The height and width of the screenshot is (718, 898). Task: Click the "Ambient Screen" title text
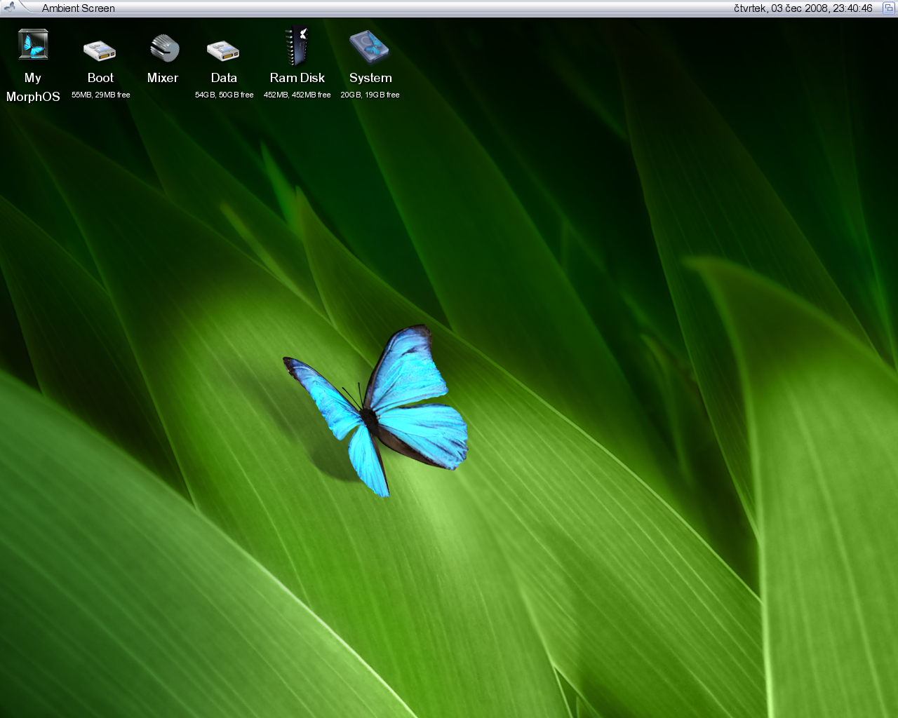pos(78,8)
